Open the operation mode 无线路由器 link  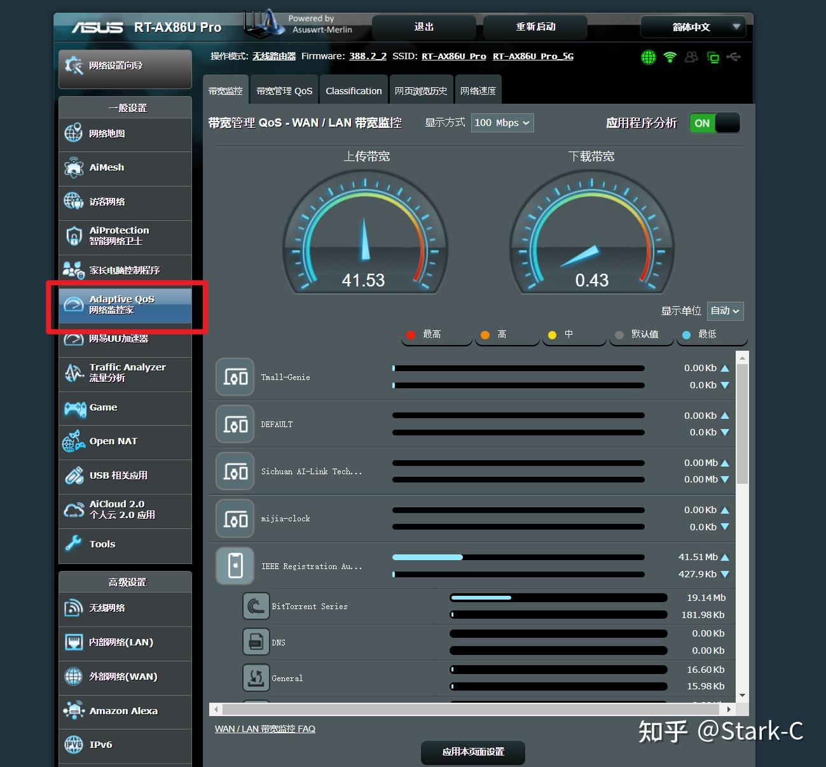click(274, 56)
